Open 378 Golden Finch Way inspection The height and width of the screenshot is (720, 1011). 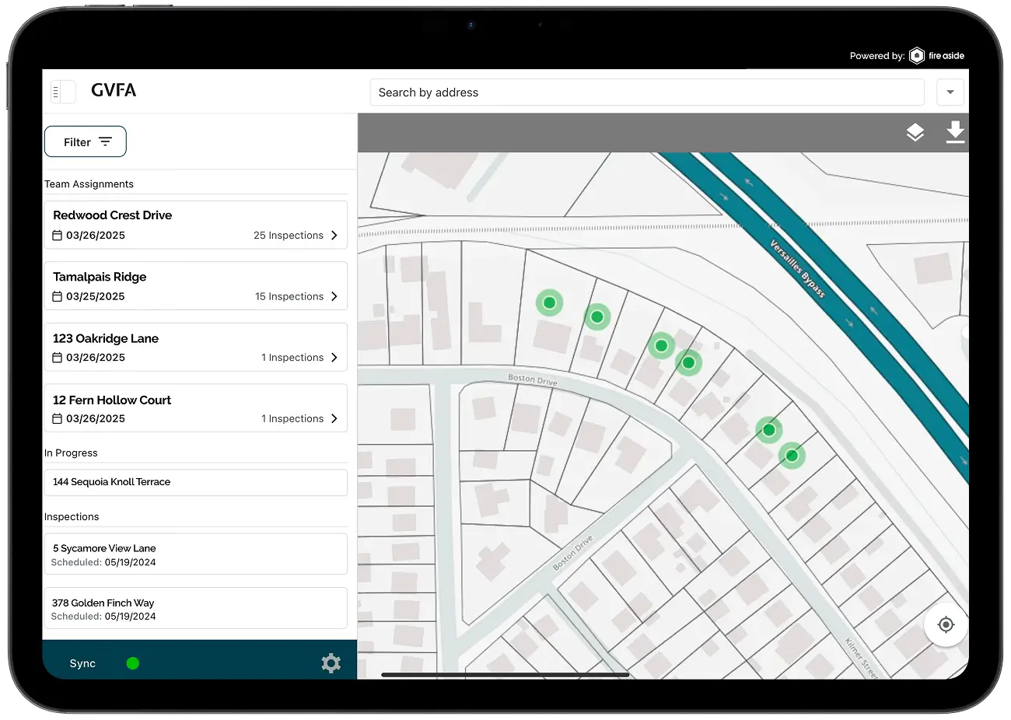click(x=196, y=608)
